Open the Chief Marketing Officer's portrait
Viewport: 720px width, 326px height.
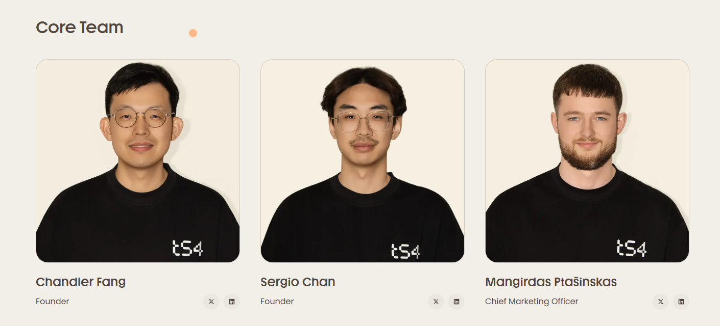pos(587,160)
